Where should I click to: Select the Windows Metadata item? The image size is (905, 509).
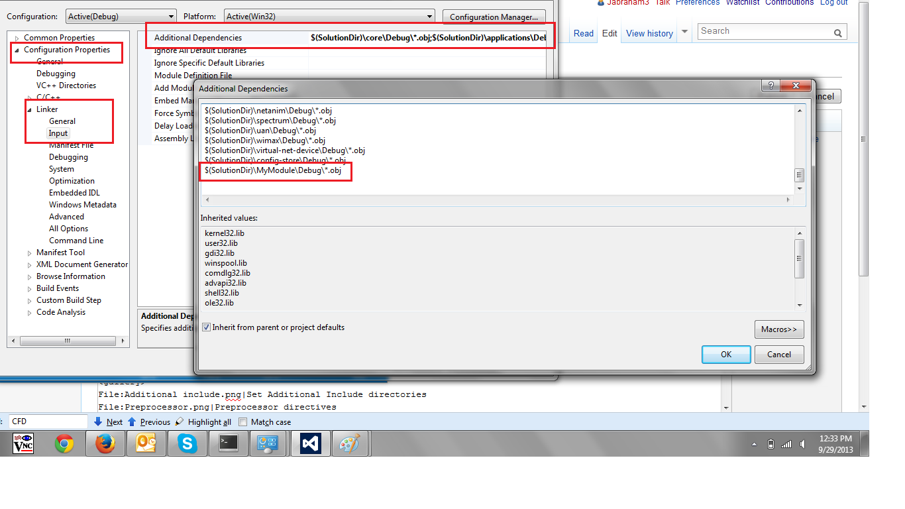(82, 205)
